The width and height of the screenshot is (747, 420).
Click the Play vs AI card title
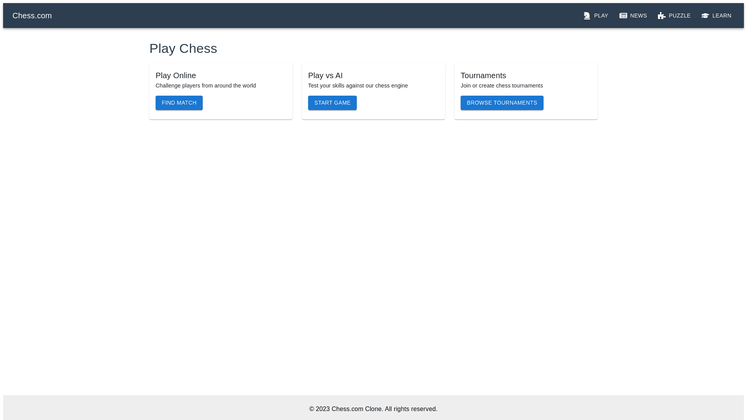325,75
